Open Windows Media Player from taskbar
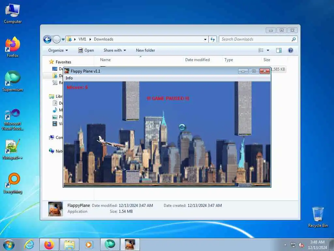 point(89,244)
